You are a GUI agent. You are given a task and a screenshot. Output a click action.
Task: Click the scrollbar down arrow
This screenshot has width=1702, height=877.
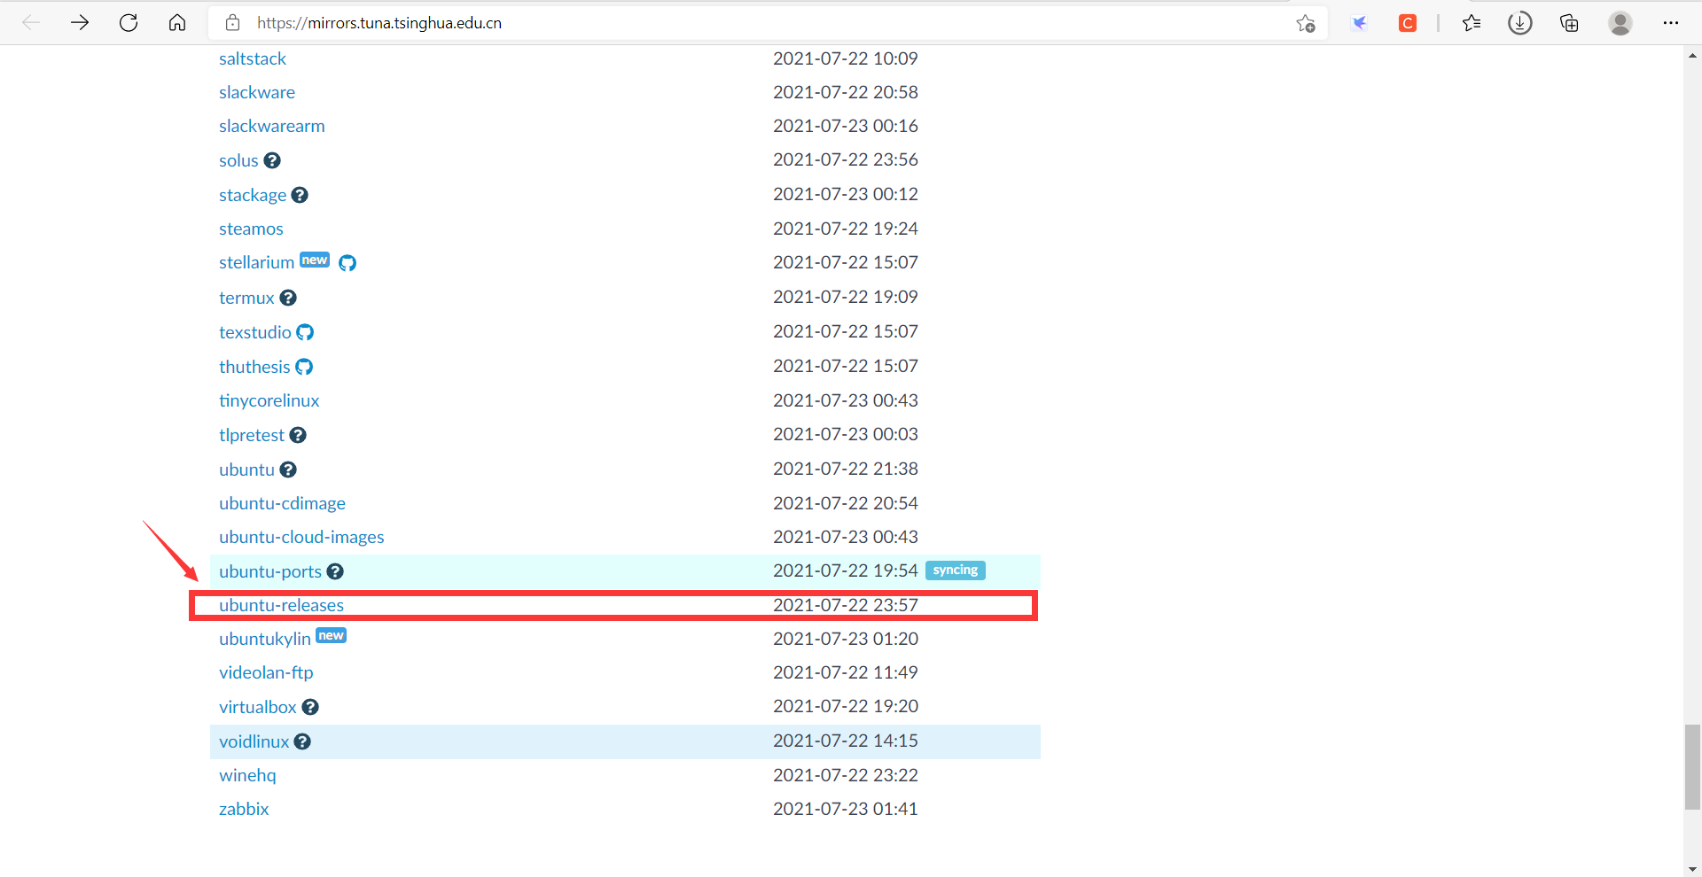[x=1692, y=869]
